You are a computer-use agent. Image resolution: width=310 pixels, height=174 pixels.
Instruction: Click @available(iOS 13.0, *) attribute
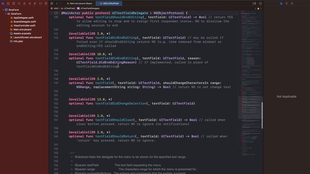[x=91, y=99]
